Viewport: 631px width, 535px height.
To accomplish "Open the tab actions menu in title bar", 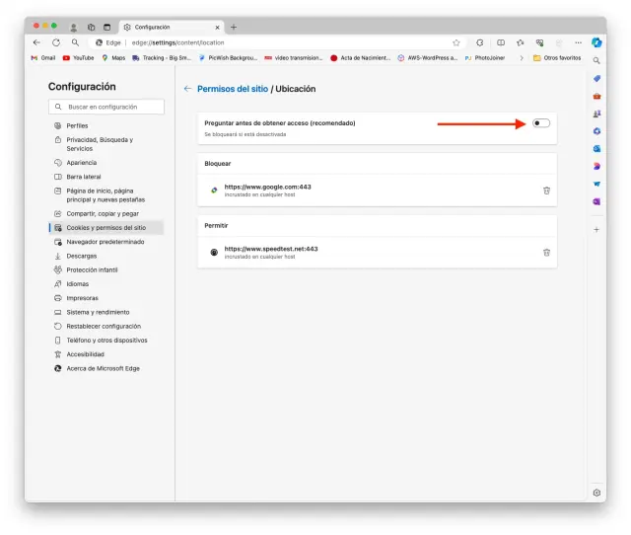I will click(106, 27).
